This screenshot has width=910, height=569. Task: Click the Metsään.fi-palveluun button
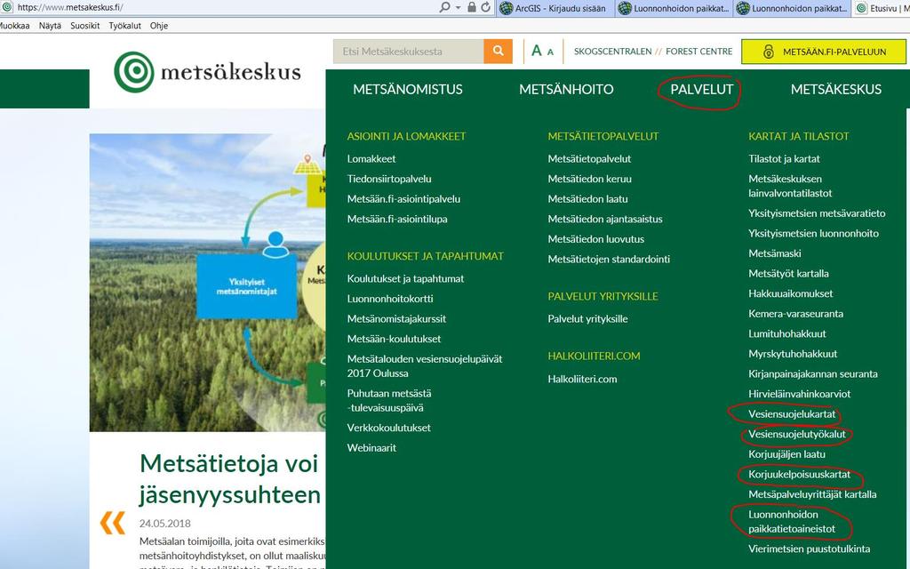point(824,52)
